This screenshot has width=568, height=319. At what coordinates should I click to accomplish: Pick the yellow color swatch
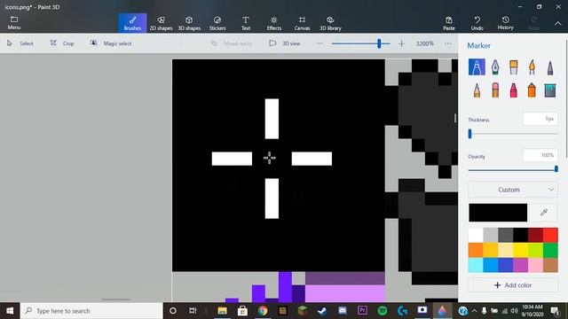point(521,250)
